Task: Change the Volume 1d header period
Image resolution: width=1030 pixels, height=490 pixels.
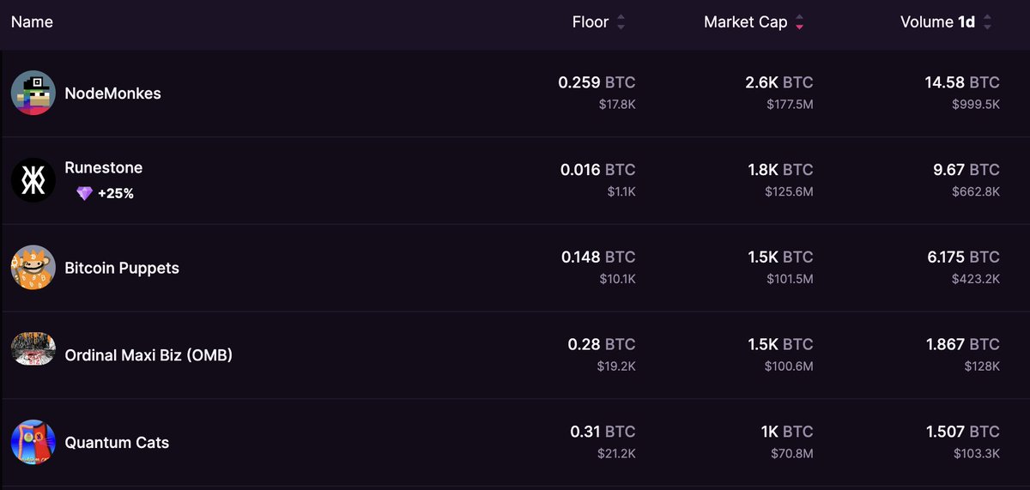Action: point(966,22)
